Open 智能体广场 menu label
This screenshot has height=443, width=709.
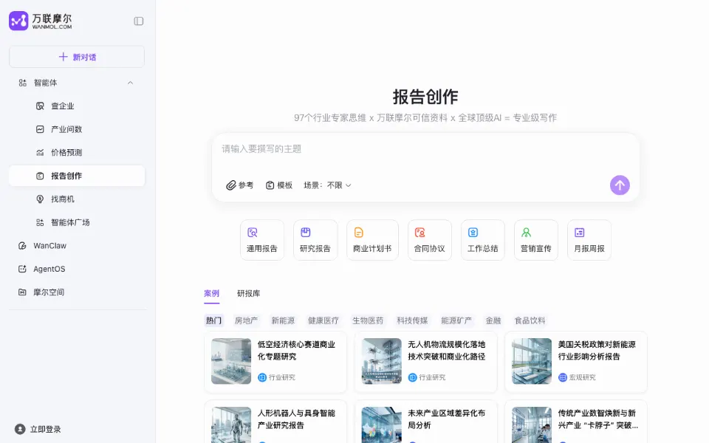point(71,222)
